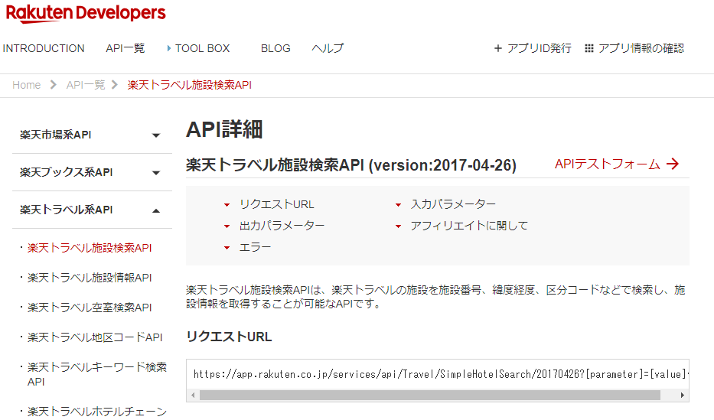Open the BLOG menu item

pyautogui.click(x=275, y=48)
